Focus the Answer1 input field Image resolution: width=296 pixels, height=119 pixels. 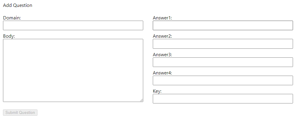[x=223, y=25]
